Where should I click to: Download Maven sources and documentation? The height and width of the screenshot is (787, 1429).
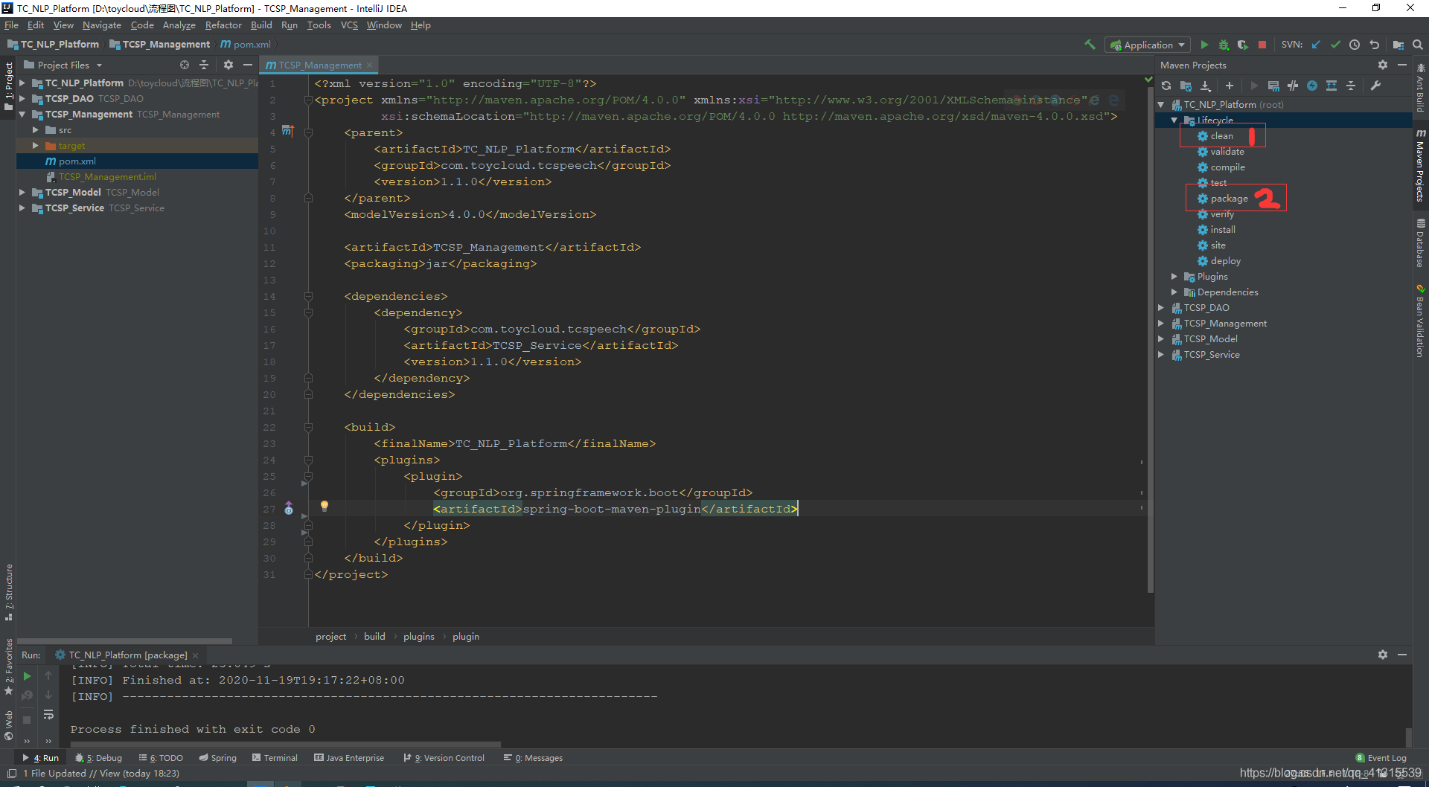pyautogui.click(x=1205, y=86)
